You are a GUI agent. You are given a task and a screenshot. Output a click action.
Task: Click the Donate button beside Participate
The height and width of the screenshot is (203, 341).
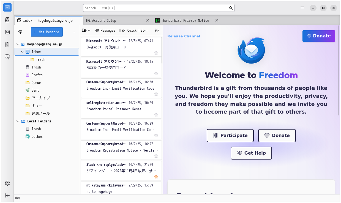pyautogui.click(x=277, y=136)
